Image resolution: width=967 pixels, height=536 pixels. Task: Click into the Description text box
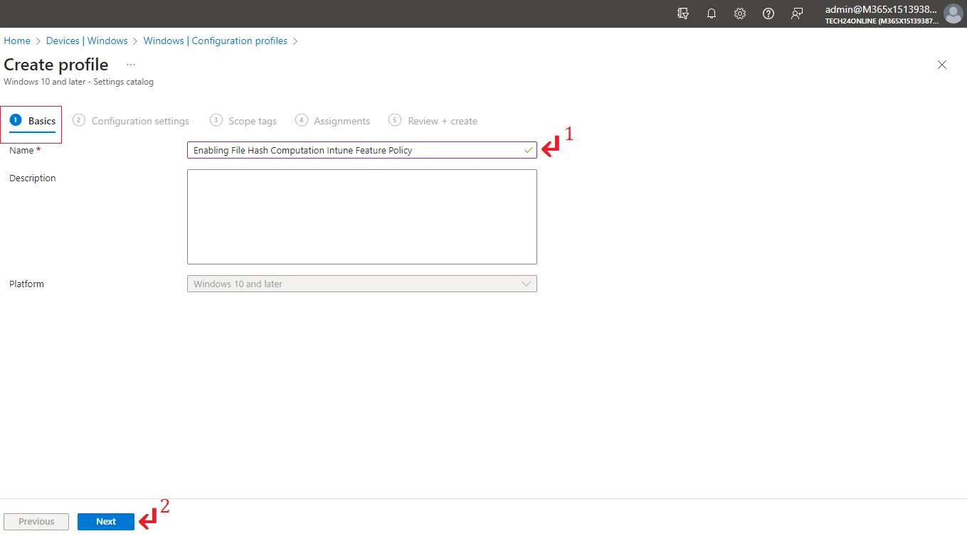point(361,217)
